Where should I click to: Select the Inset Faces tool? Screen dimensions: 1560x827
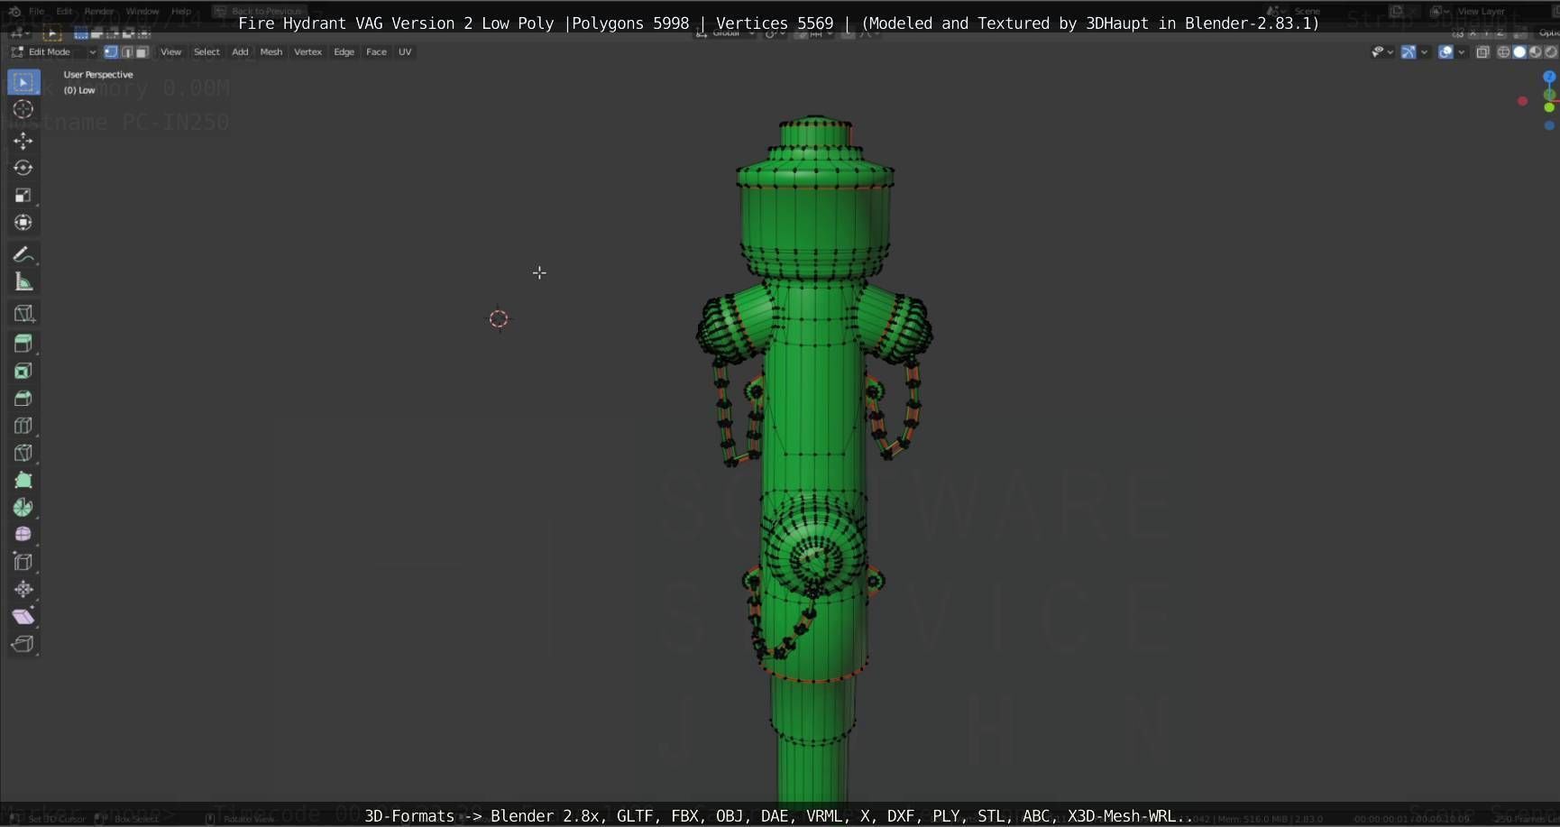coord(23,371)
